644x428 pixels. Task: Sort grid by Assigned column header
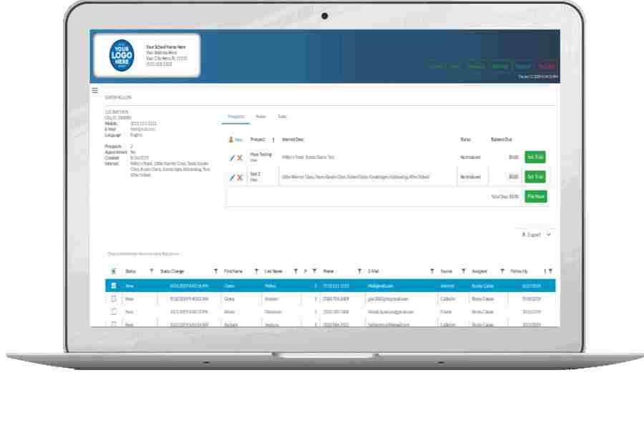479,271
